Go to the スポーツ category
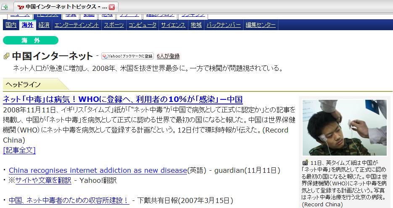 coord(114,25)
